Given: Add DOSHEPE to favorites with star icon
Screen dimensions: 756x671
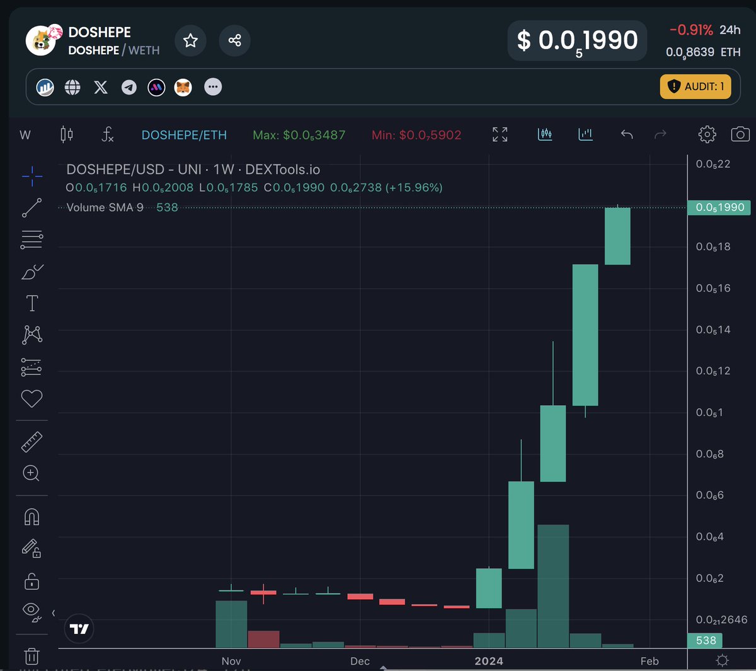Looking at the screenshot, I should tap(190, 41).
